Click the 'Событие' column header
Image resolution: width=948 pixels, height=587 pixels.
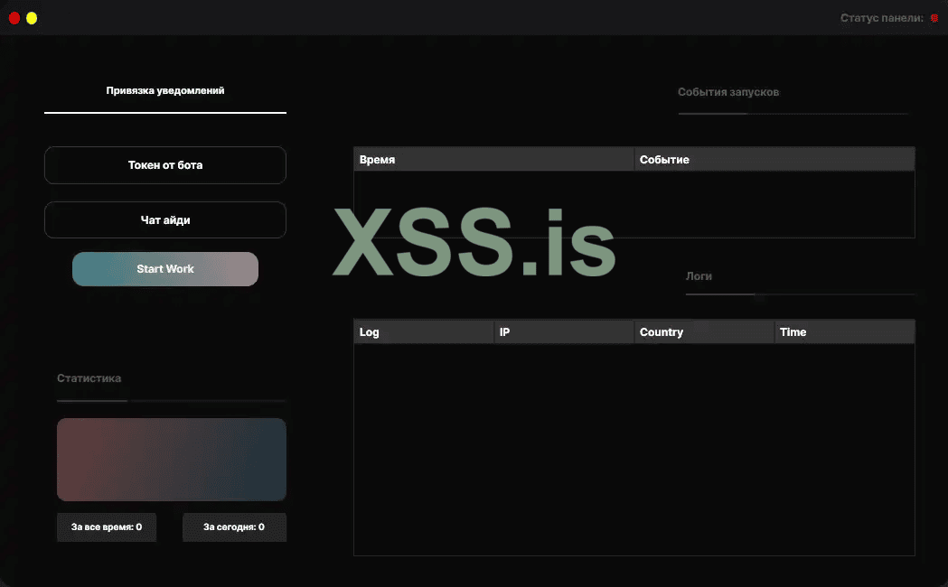click(774, 160)
